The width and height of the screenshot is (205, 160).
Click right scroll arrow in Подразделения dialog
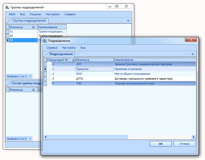coord(194,137)
